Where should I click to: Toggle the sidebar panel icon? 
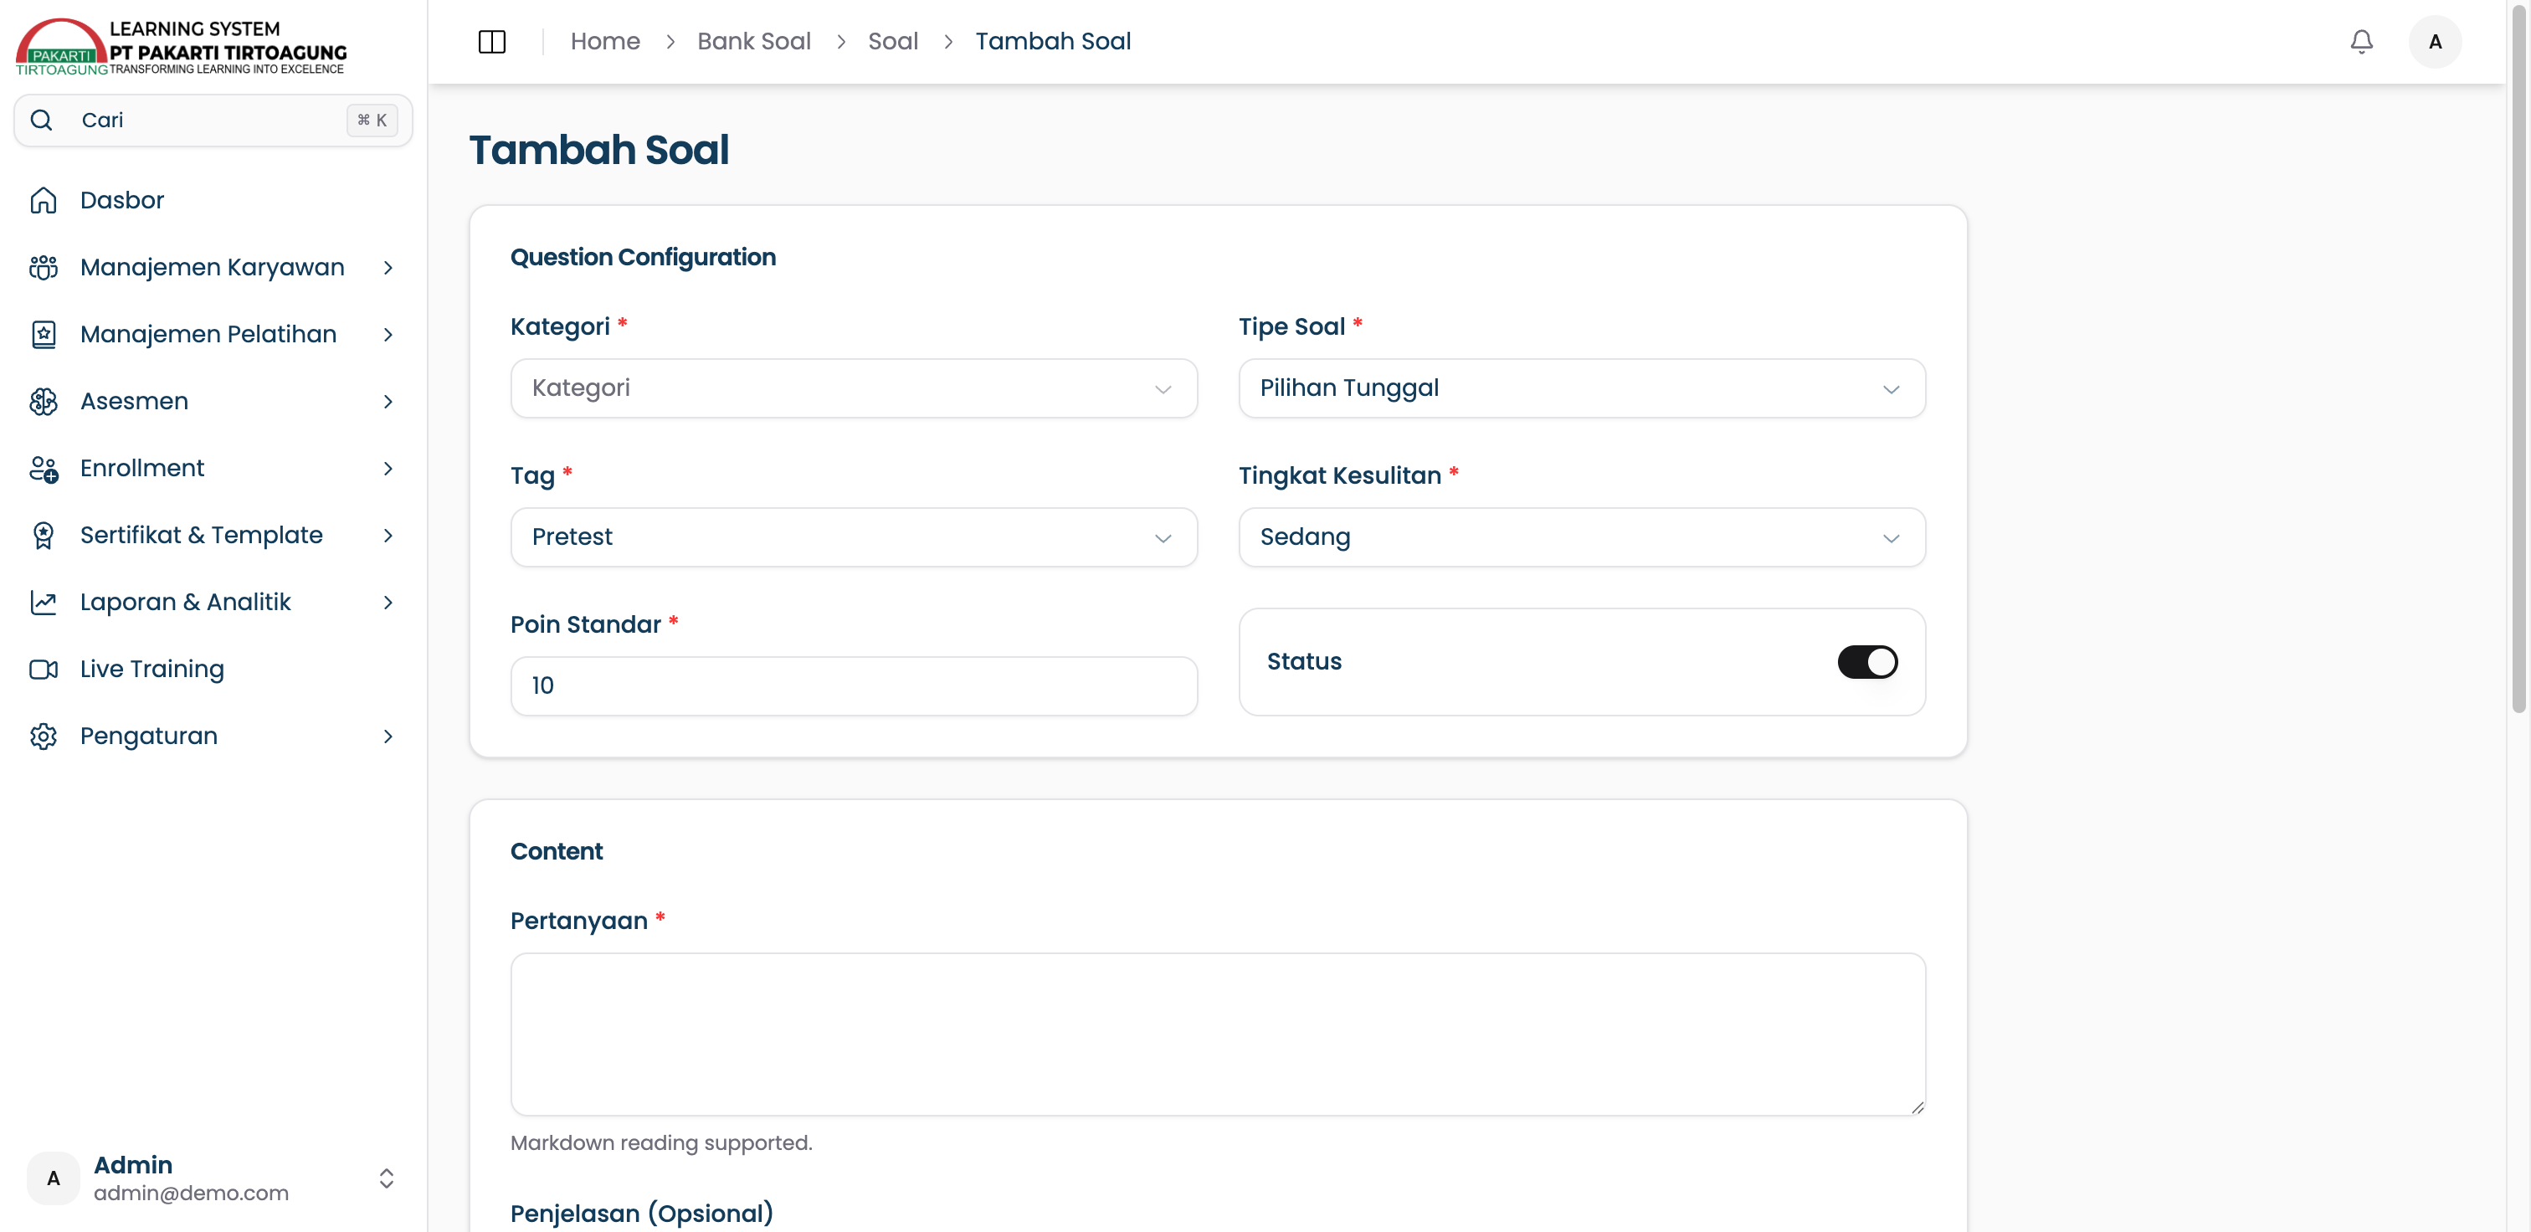tap(491, 41)
